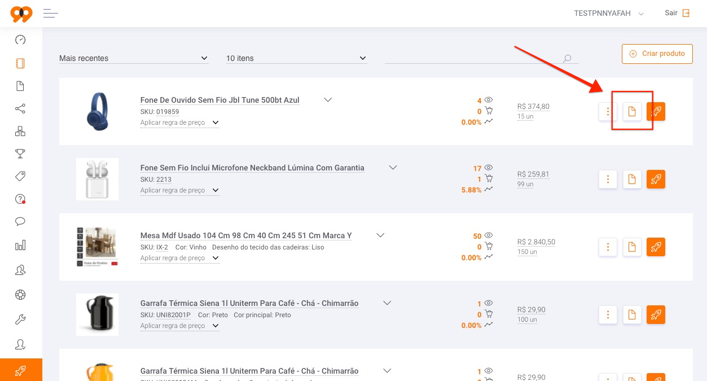This screenshot has height=381, width=707.
Task: Open the document page sidebar icon
Action: 20,86
